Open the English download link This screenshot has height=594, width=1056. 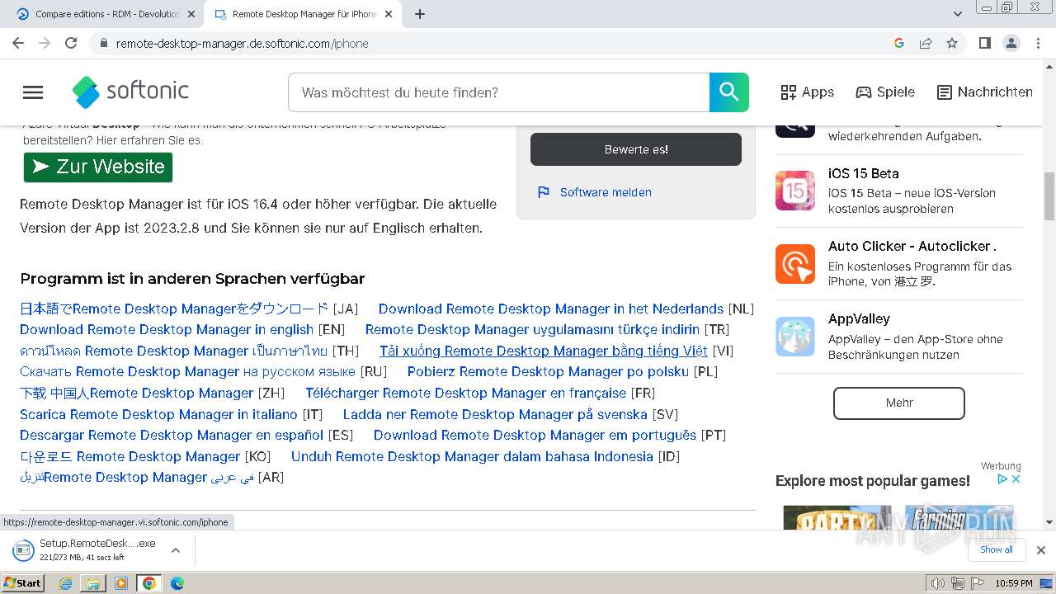167,329
